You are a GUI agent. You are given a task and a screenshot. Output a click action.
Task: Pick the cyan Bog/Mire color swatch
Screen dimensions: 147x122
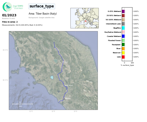pos(123,28)
